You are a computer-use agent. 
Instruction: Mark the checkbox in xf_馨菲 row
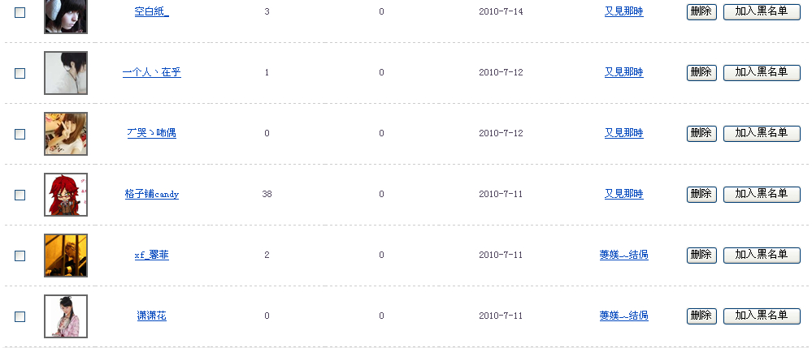click(20, 256)
